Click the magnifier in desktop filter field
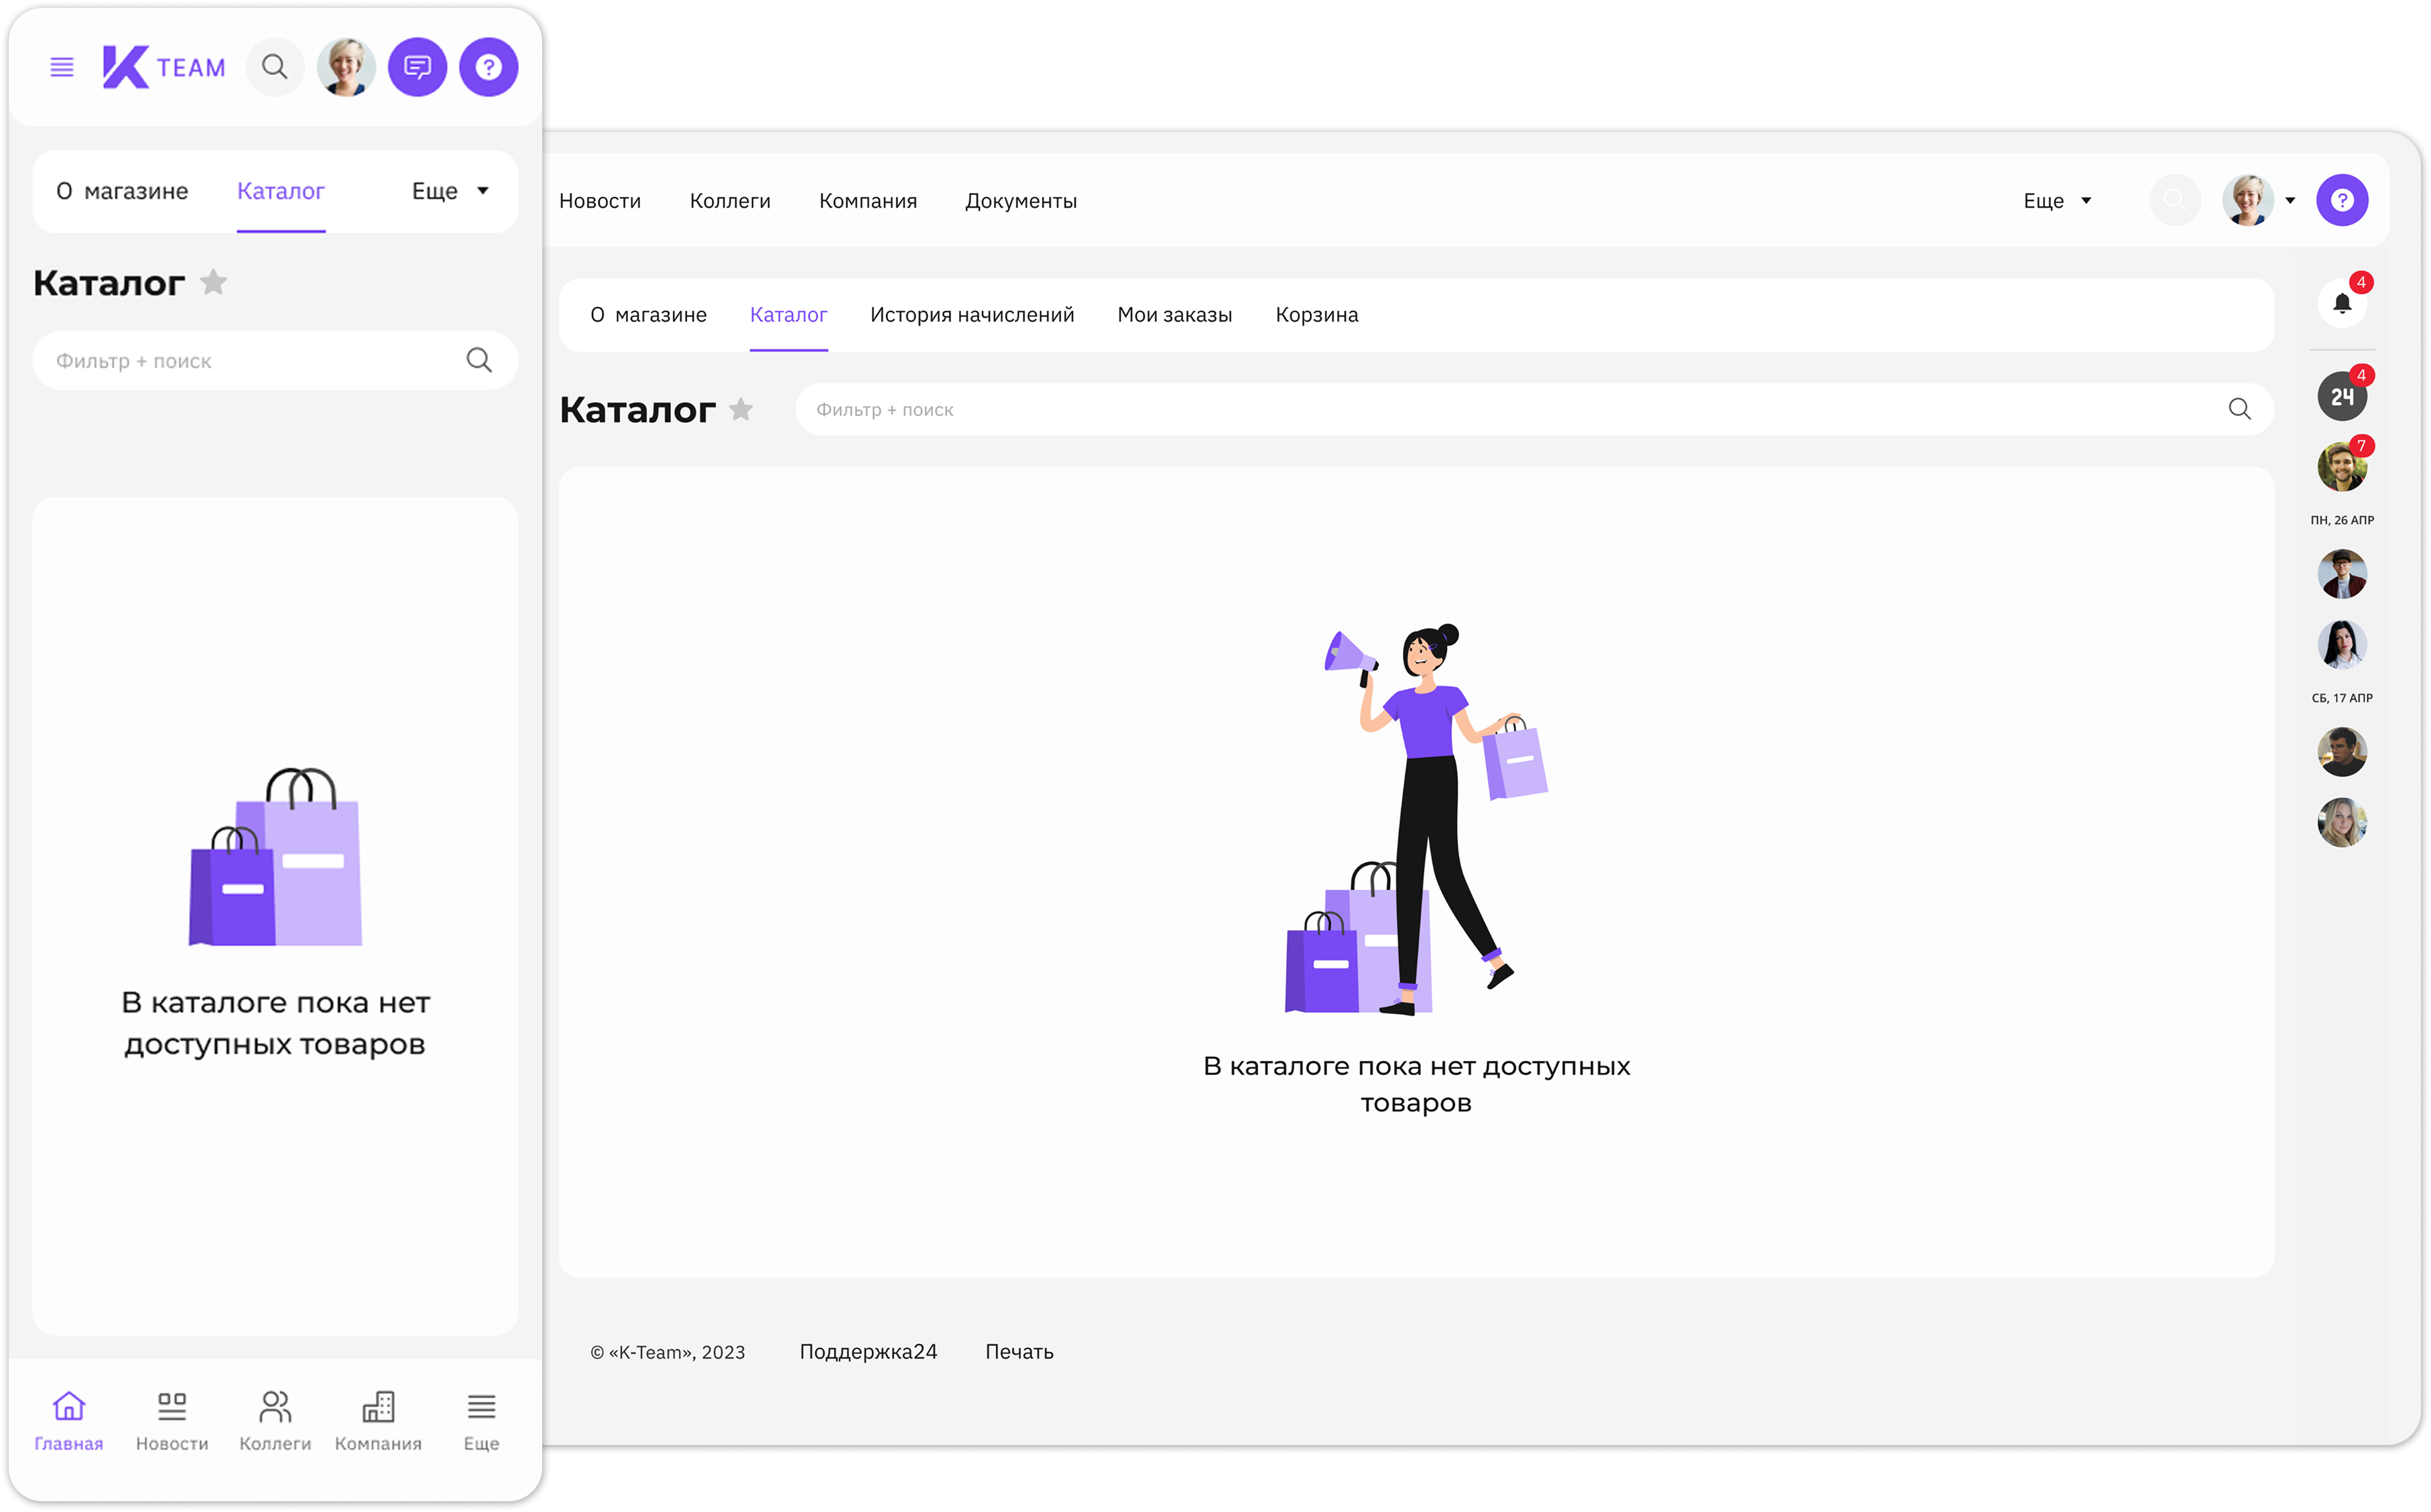Viewport: 2431px width, 1512px height. (x=2239, y=409)
